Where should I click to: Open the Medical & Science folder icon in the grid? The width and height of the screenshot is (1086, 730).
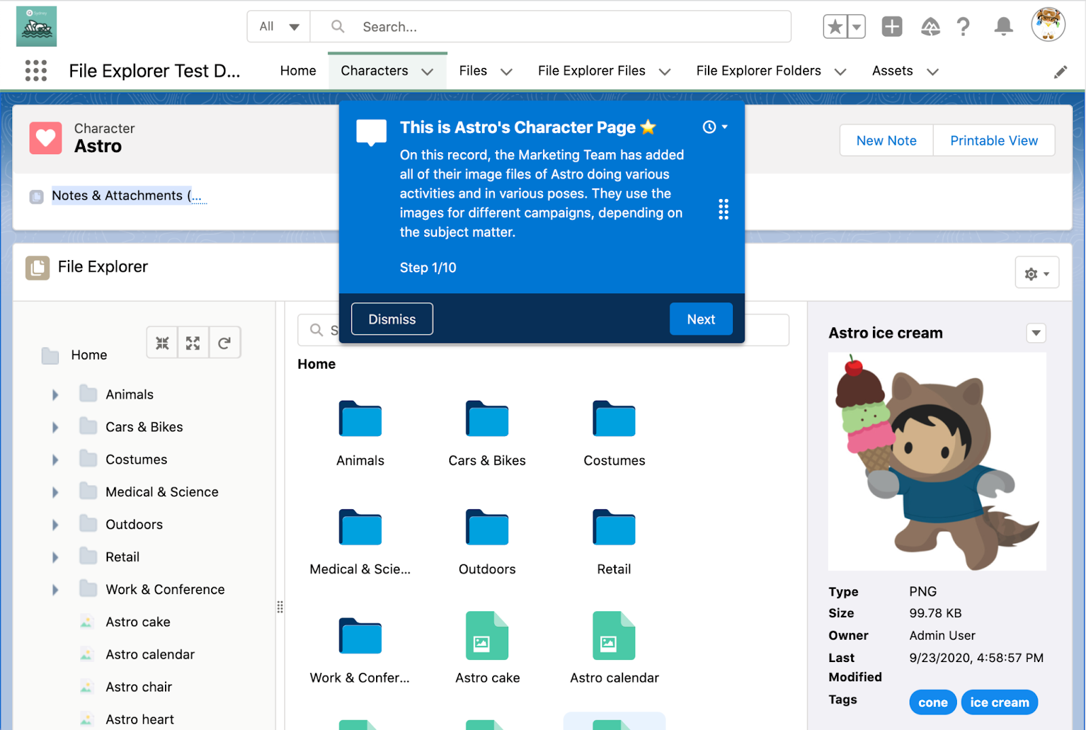[360, 527]
